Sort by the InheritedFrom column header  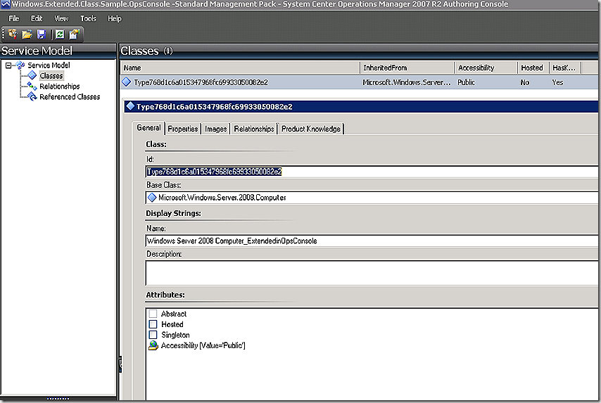tap(407, 68)
